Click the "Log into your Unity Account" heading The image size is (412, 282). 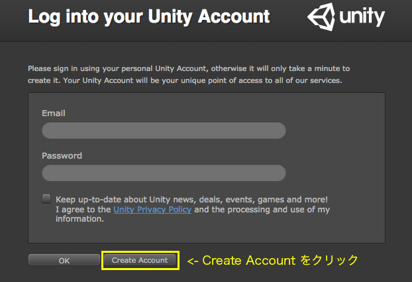click(x=149, y=17)
